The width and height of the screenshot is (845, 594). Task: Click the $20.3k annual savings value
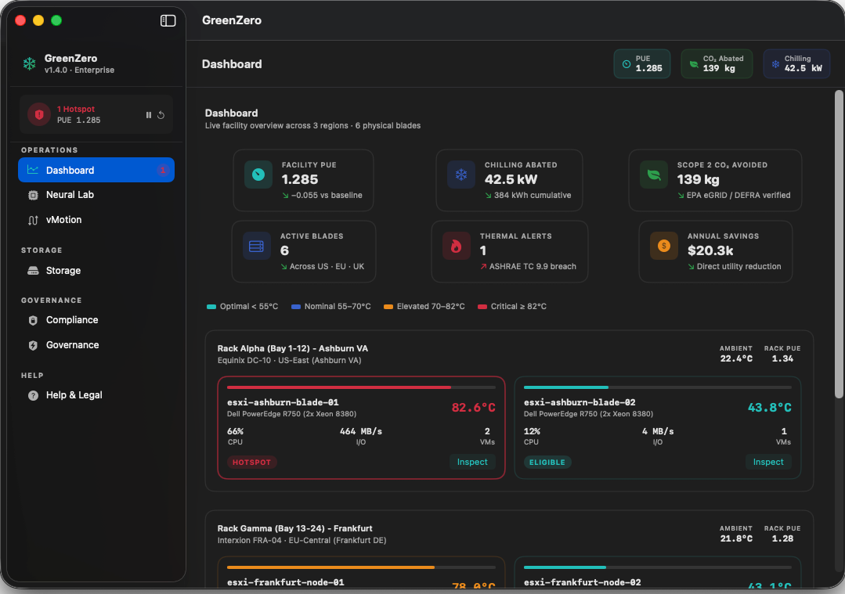point(710,250)
